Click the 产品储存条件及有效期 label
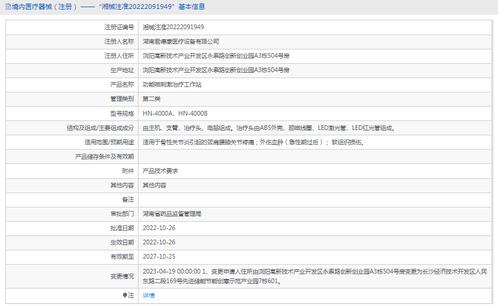 [104, 157]
